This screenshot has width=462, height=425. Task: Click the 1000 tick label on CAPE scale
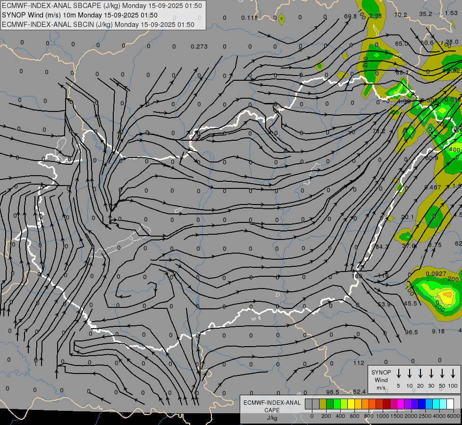coord(382,416)
